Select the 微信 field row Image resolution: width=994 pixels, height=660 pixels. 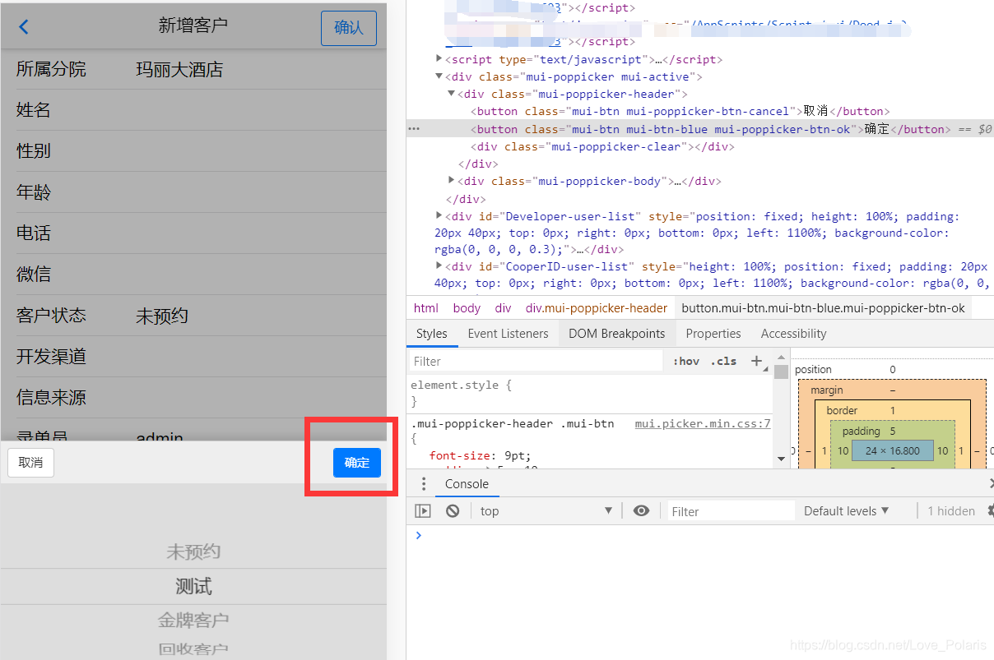pos(193,275)
